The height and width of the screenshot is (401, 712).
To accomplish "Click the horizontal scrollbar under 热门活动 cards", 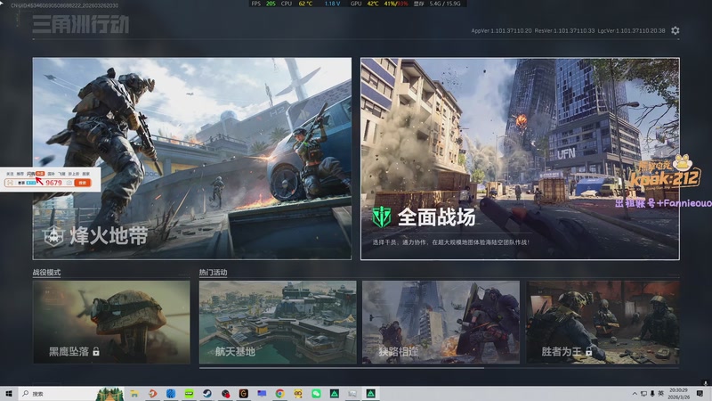I will pos(342,368).
